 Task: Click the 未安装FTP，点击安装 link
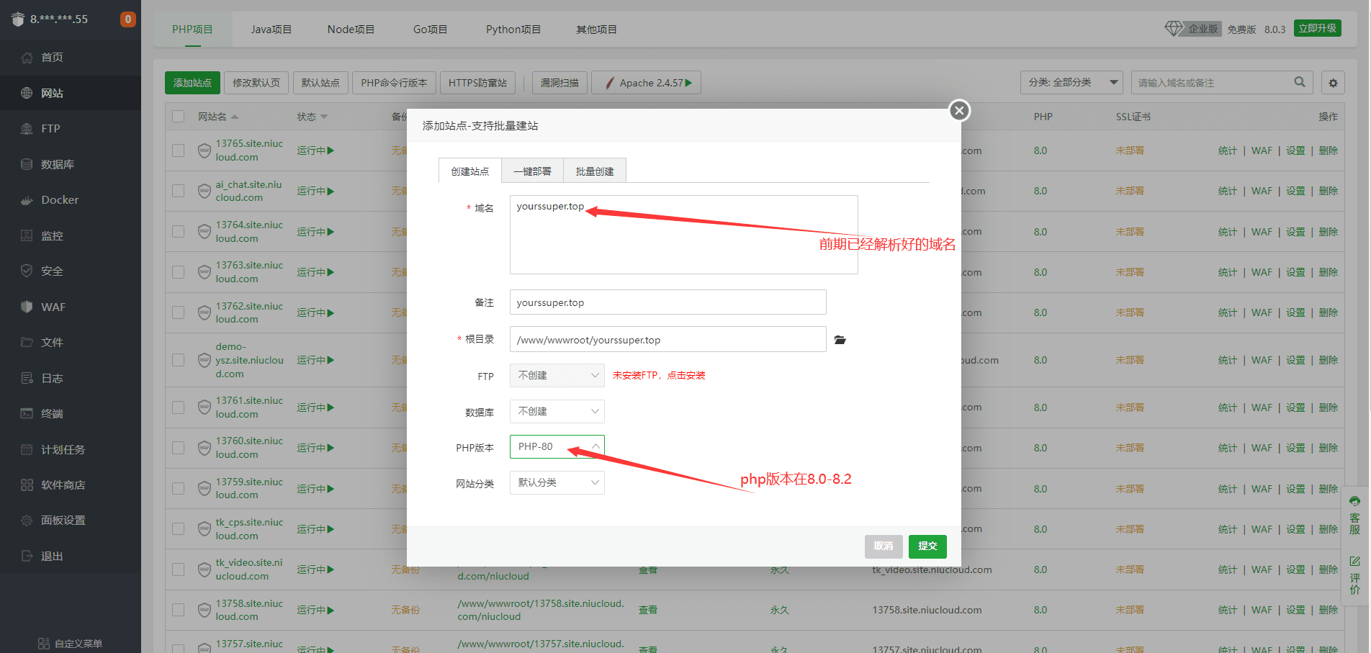(658, 375)
